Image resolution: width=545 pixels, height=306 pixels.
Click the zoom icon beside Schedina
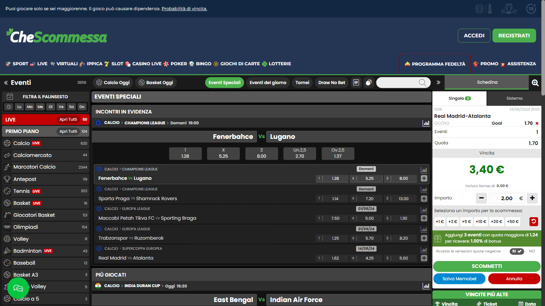pos(535,83)
